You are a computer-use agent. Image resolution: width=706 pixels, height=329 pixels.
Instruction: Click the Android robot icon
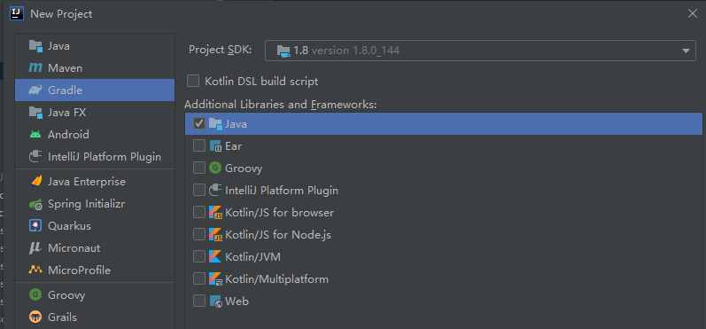35,134
